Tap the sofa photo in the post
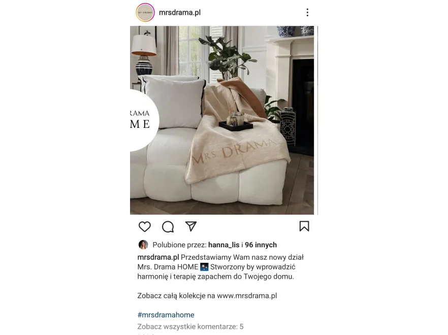The width and height of the screenshot is (448, 335). click(x=222, y=120)
